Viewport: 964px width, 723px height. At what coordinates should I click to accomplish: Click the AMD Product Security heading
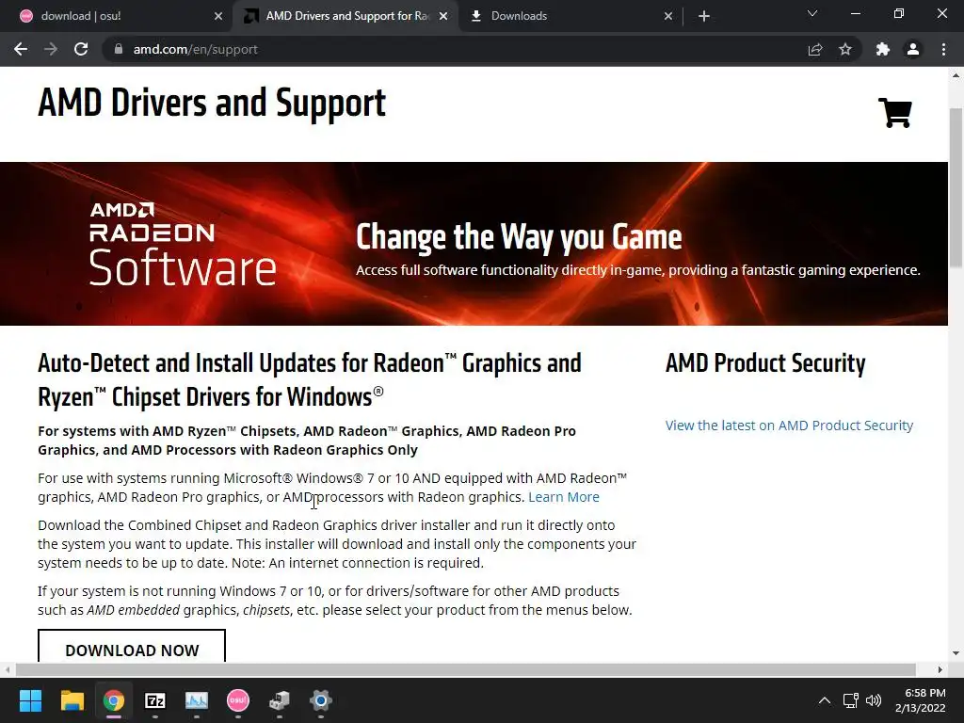[x=765, y=362]
